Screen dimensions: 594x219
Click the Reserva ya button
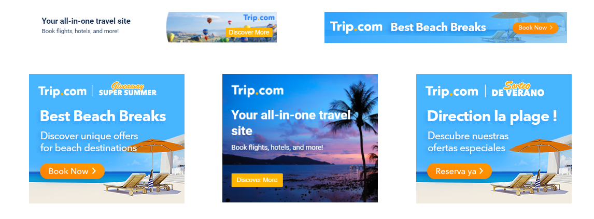[459, 171]
